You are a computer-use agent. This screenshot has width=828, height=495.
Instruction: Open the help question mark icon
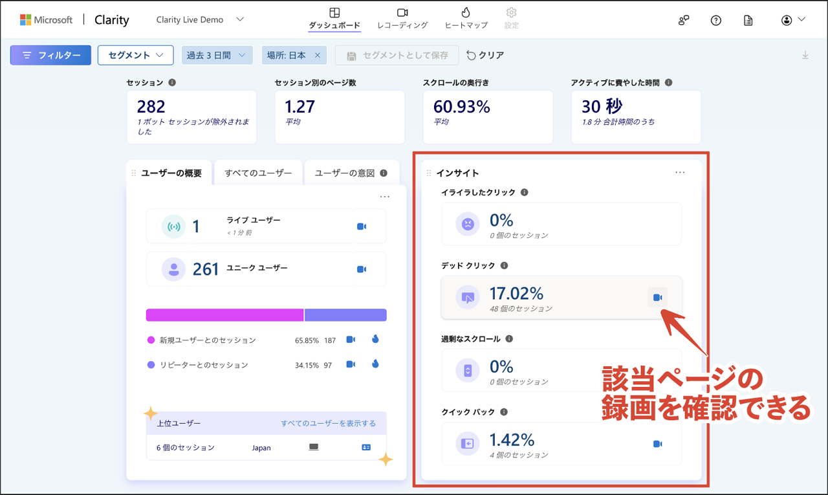(x=716, y=20)
